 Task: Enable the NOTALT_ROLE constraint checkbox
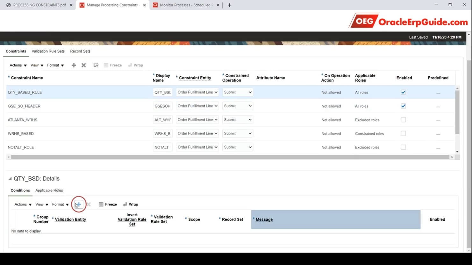pyautogui.click(x=403, y=147)
